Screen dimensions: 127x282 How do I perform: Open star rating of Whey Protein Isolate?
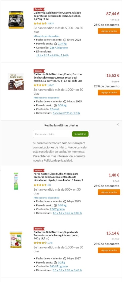point(40,23)
